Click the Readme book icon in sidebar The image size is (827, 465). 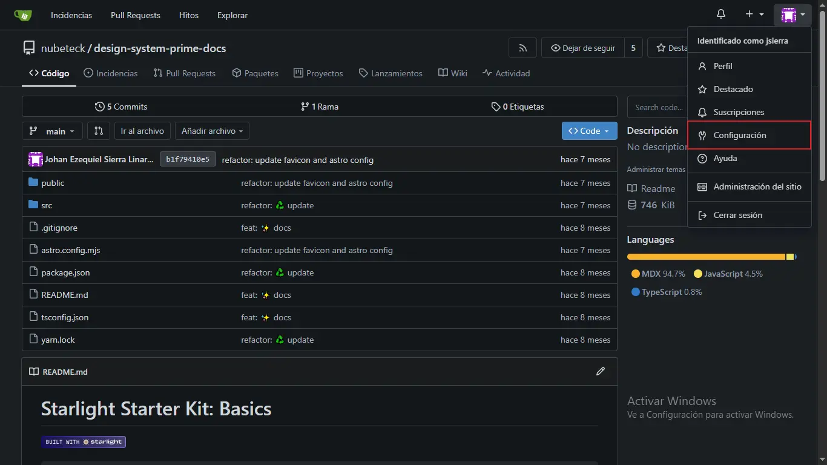click(x=632, y=188)
